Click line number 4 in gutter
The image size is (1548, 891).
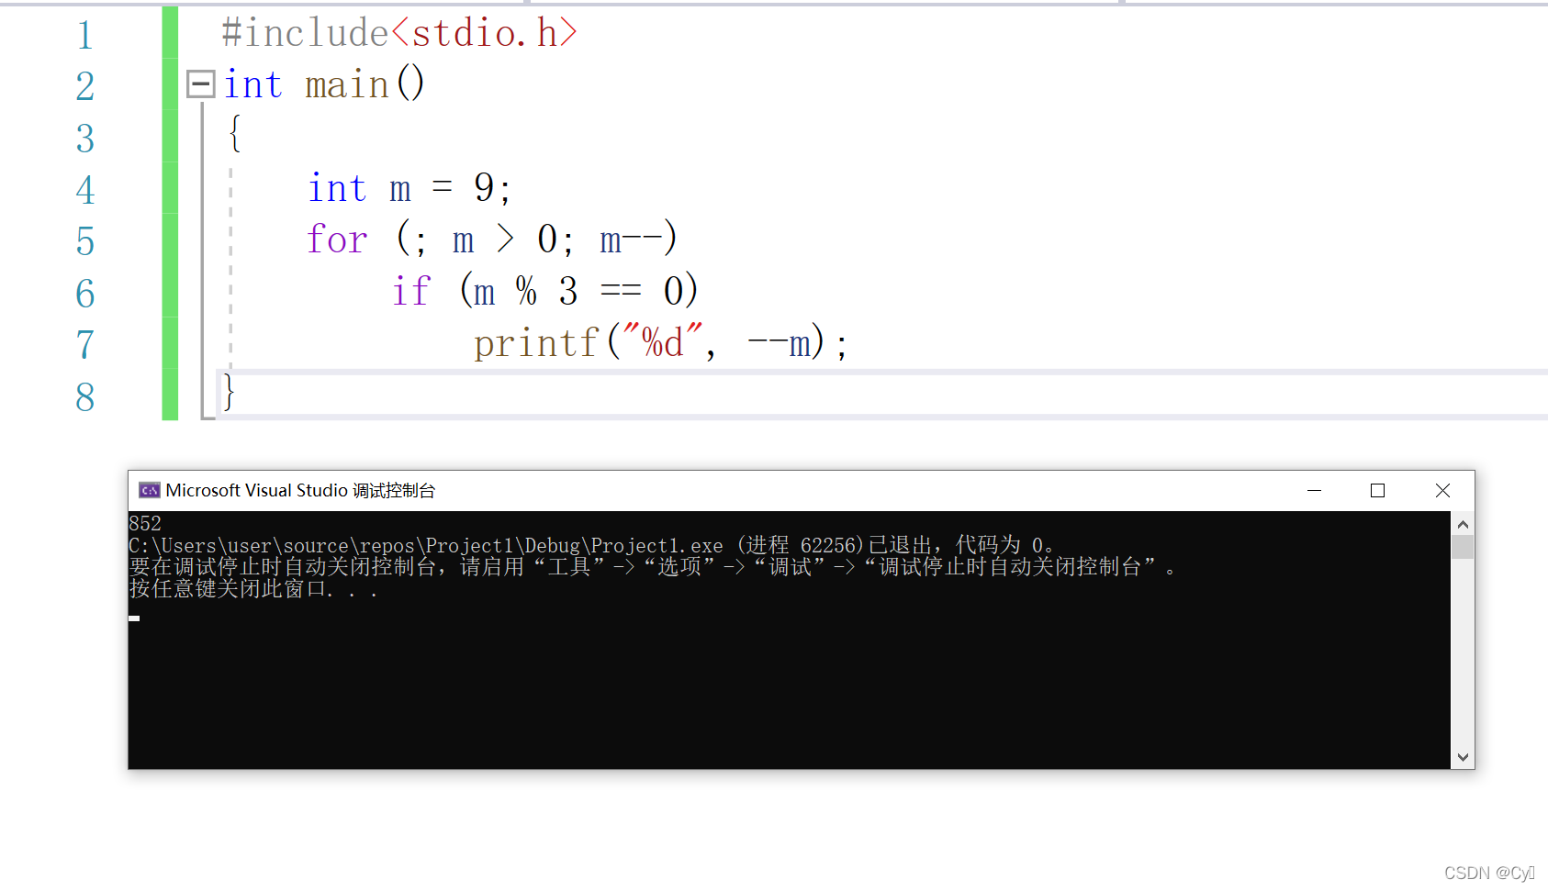tap(85, 190)
